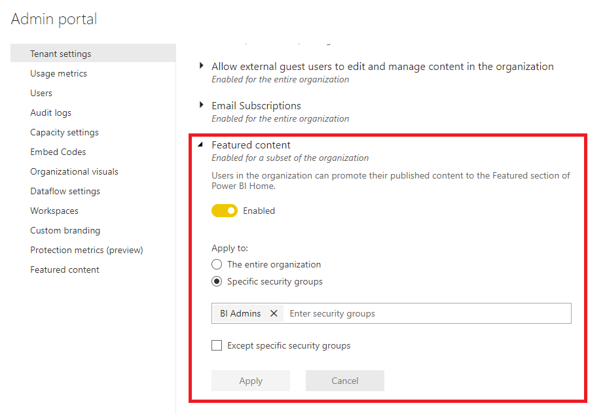
Task: Disable the Featured content toggle
Action: [x=225, y=211]
